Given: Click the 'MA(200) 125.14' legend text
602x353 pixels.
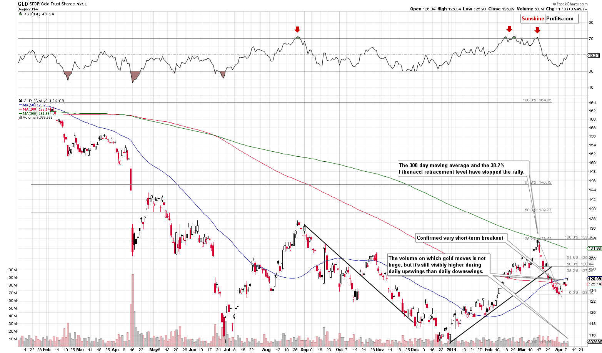Looking at the screenshot, I should click(x=36, y=109).
